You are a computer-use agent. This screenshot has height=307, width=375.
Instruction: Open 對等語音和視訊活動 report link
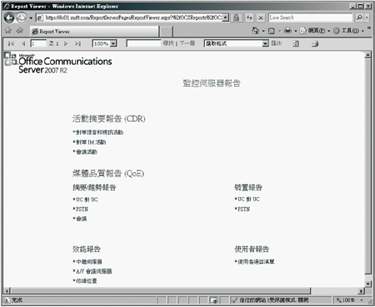[x=98, y=132]
